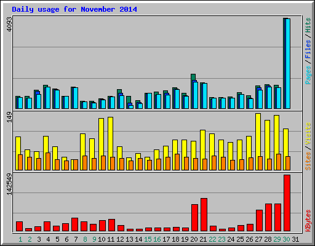
Task: Click day 30 on the x-axis
Action: [x=286, y=239]
